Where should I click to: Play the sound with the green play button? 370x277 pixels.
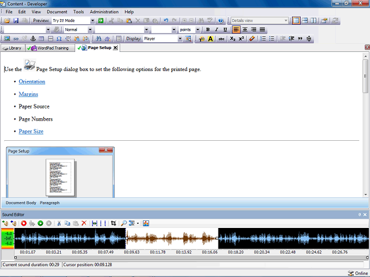[40, 223]
